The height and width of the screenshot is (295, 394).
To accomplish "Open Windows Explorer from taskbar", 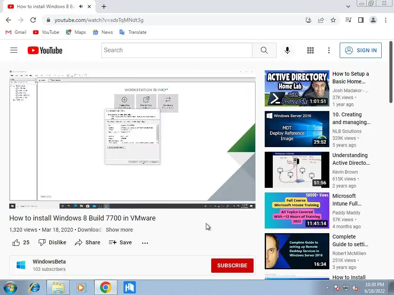I will [x=58, y=287].
